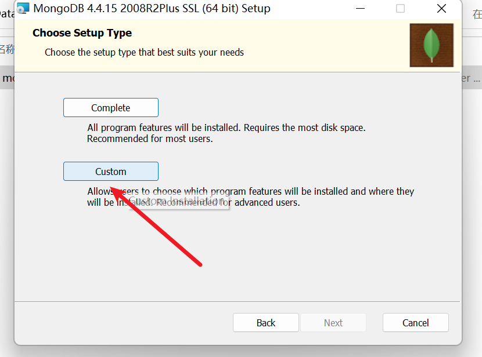Click the greyed-out Next button

[333, 323]
